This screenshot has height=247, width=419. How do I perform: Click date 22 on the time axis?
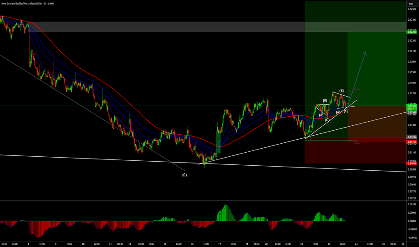[x=301, y=244]
